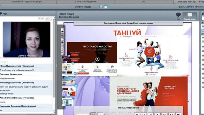Click the skip-to-last slide control
204x115 pixels.
(x=171, y=114)
